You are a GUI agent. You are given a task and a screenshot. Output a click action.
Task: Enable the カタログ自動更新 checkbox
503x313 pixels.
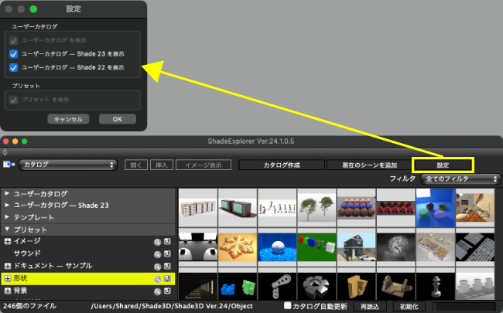[288, 305]
